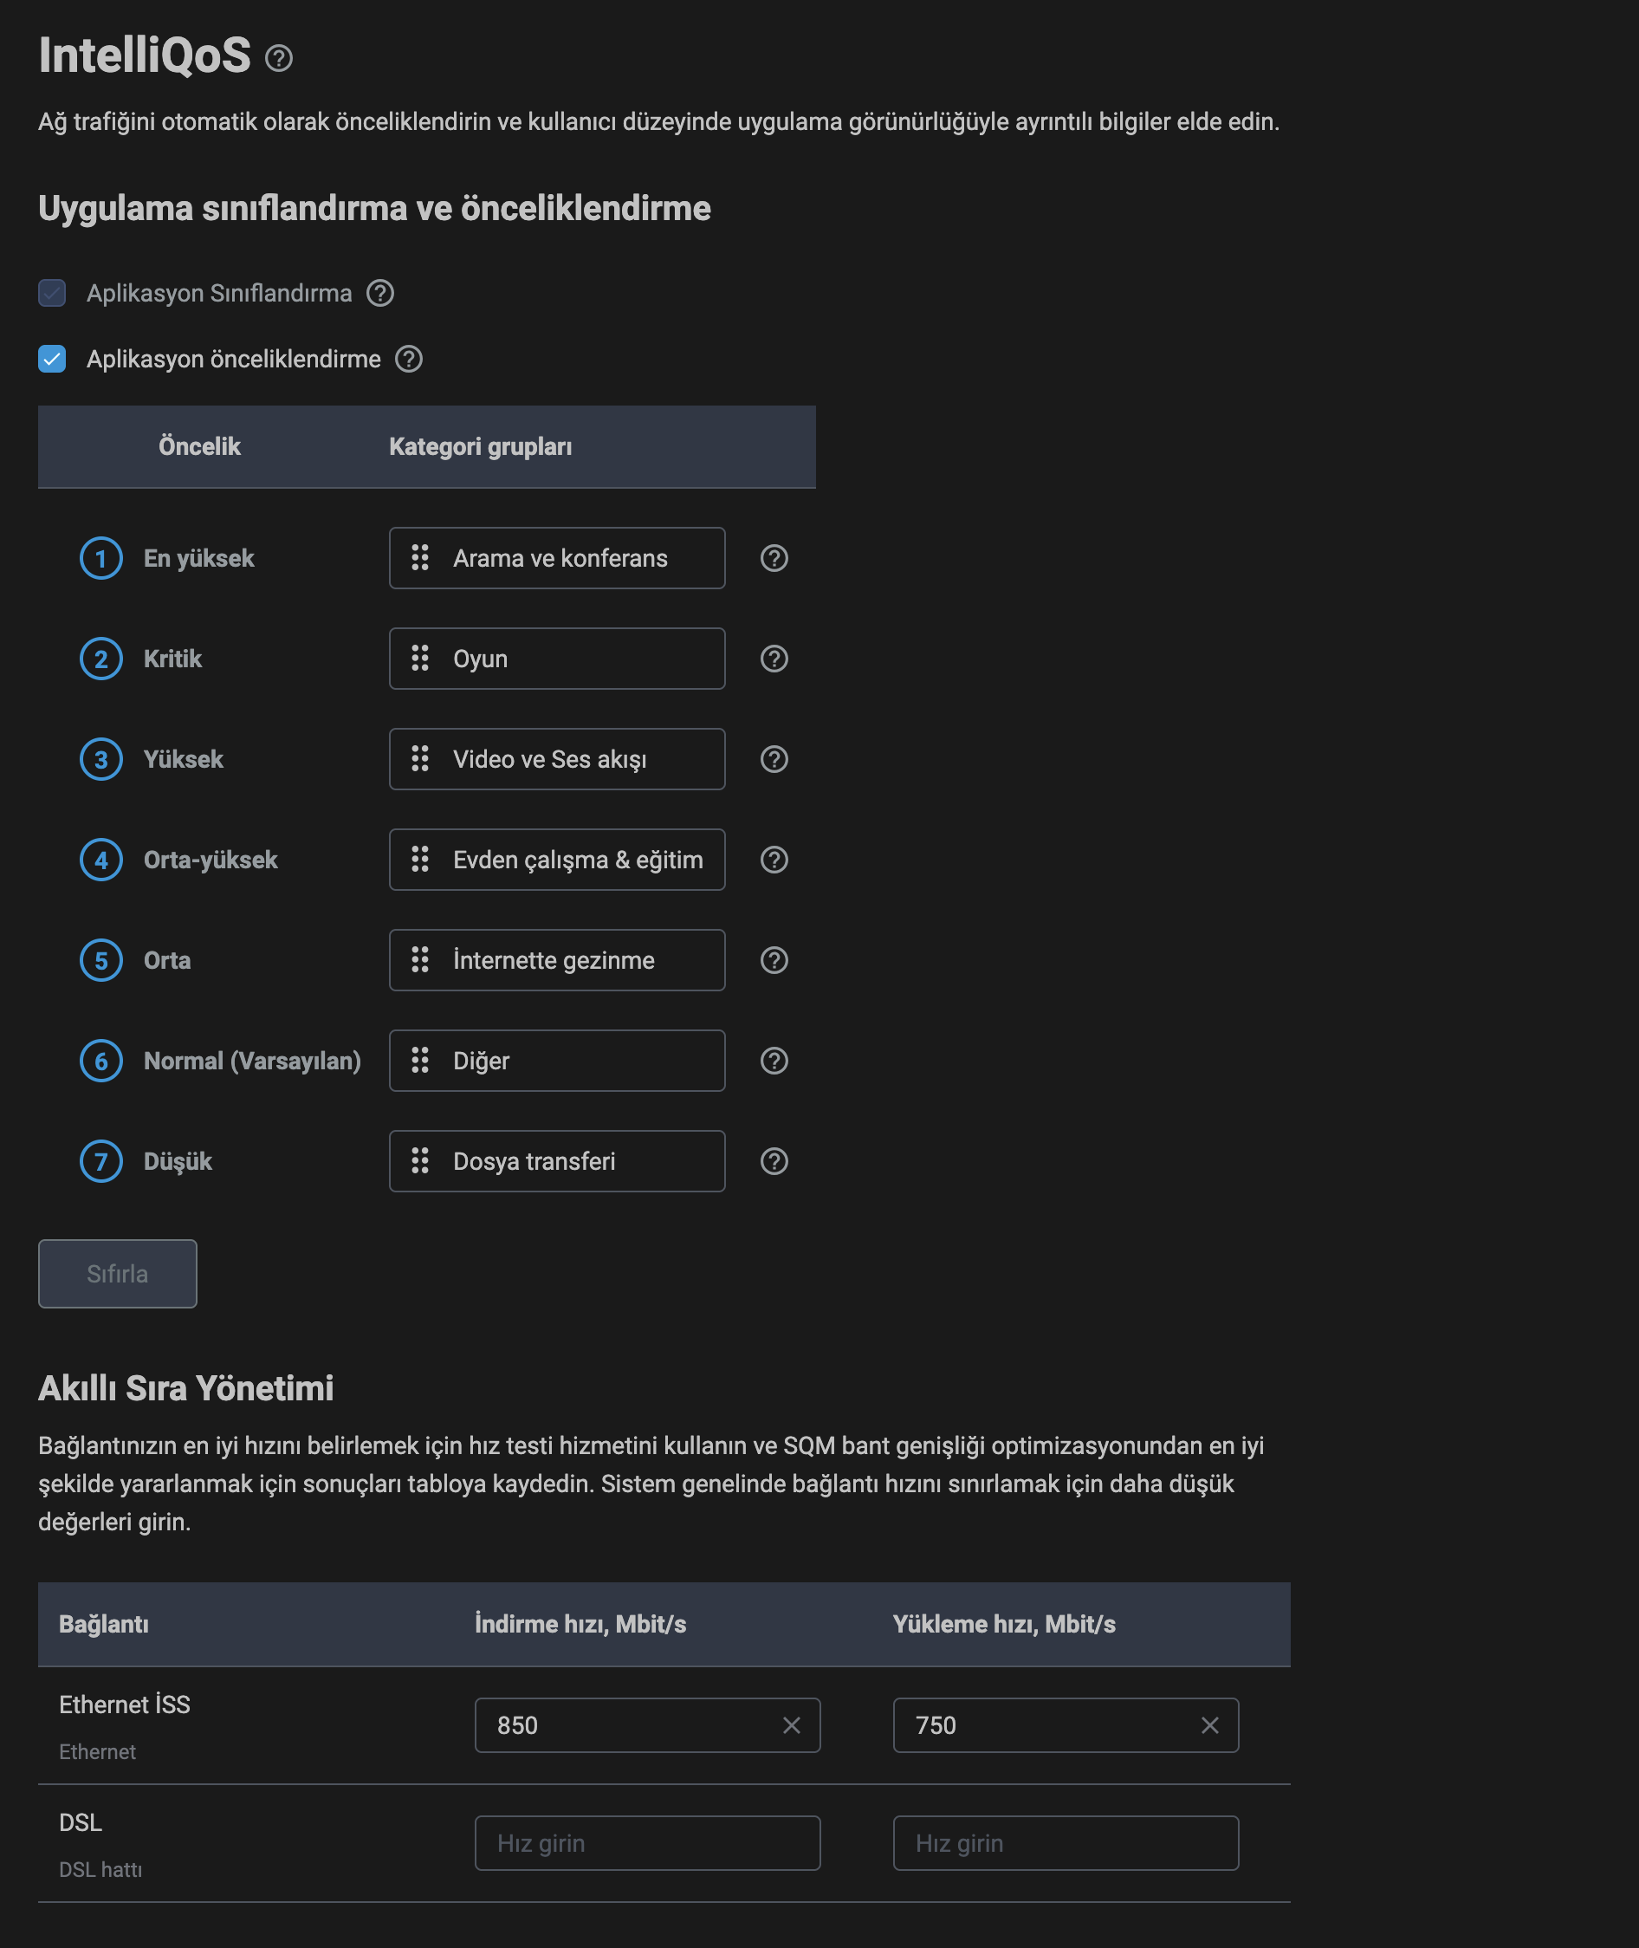Click Yükleme hızı, Mbit/s column header

pos(1004,1623)
